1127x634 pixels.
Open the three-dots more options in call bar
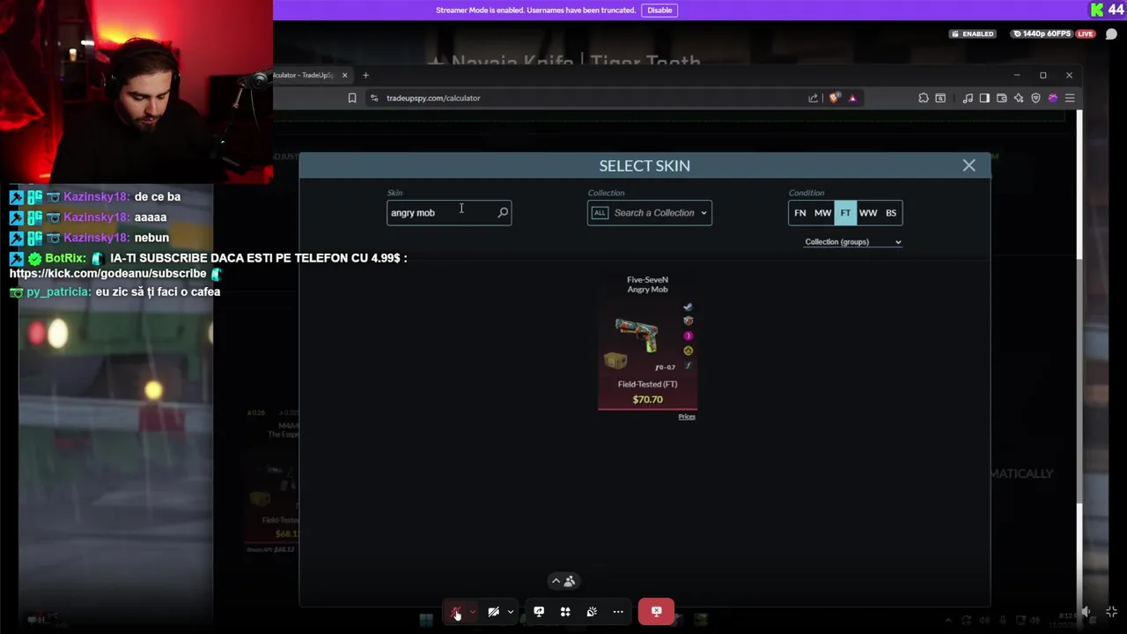point(618,612)
